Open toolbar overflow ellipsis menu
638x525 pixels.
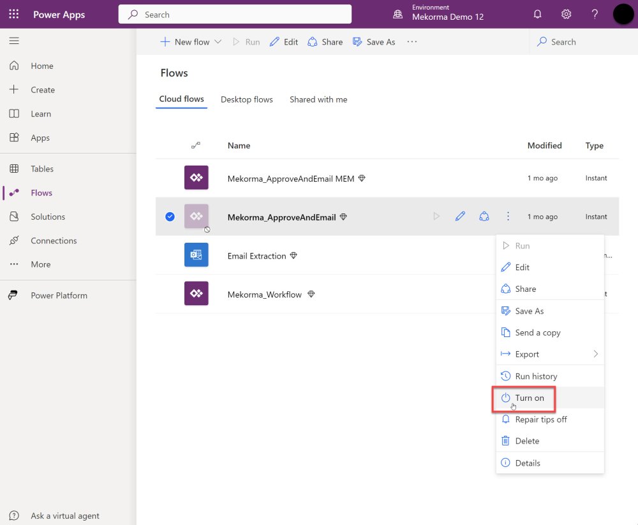click(412, 41)
